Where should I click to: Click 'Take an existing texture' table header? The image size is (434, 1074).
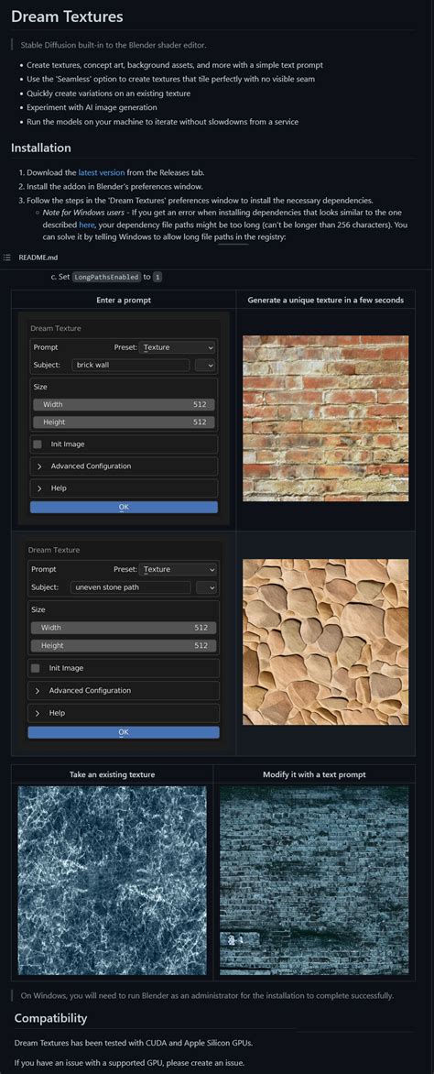coord(113,774)
